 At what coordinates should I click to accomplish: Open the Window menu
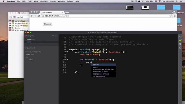[61, 1]
